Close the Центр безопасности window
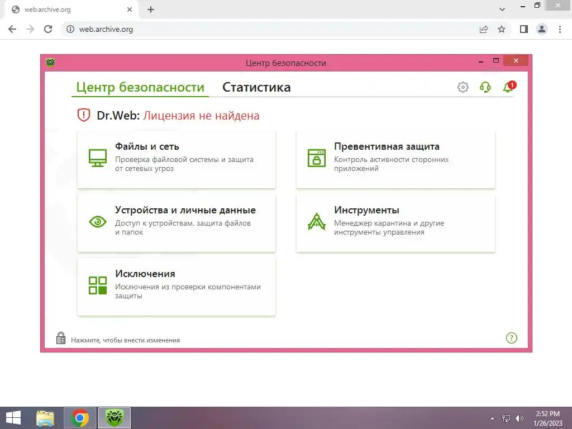 click(x=516, y=60)
